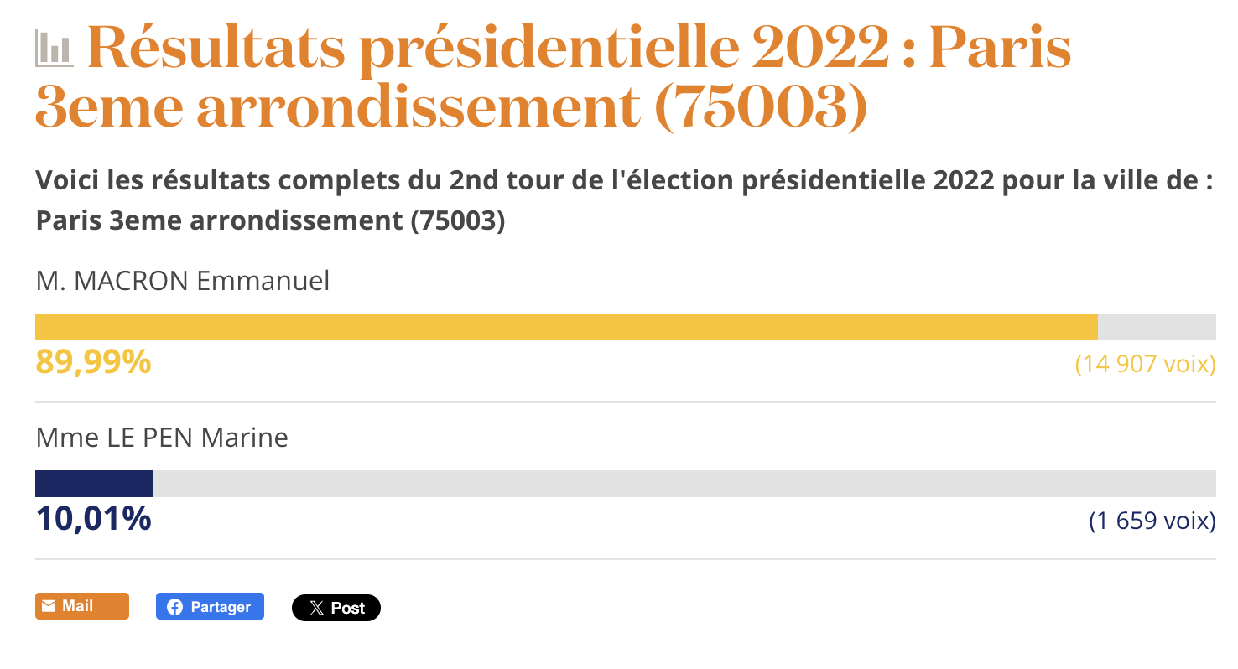Viewport: 1238px width, 669px height.
Task: Post results to X
Action: 336,608
